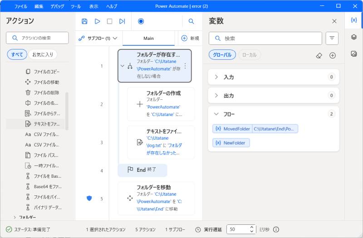Switch to the Main tab
Screen dimensions: 363x238
point(148,39)
